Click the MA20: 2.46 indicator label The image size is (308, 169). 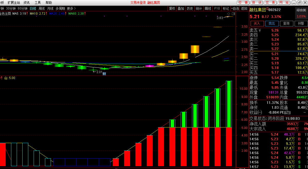pyautogui.click(x=57, y=14)
